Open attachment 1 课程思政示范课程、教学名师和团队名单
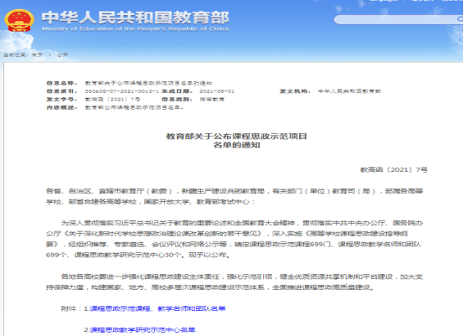 157,308
